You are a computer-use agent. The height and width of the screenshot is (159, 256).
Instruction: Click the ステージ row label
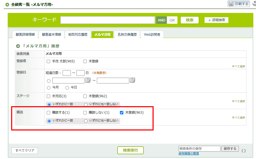click(x=23, y=96)
